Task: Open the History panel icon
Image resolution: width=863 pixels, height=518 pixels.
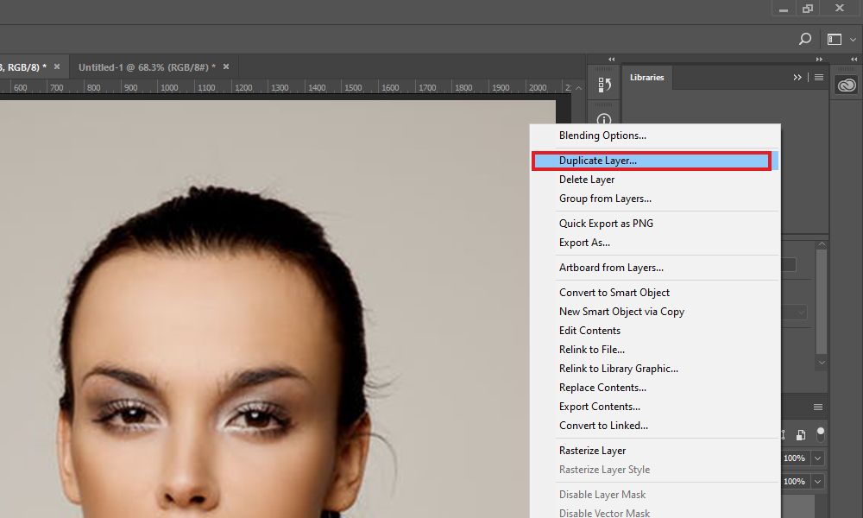Action: [604, 85]
